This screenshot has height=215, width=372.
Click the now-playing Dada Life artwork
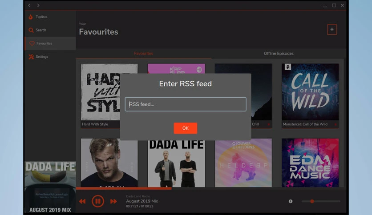pos(50,187)
